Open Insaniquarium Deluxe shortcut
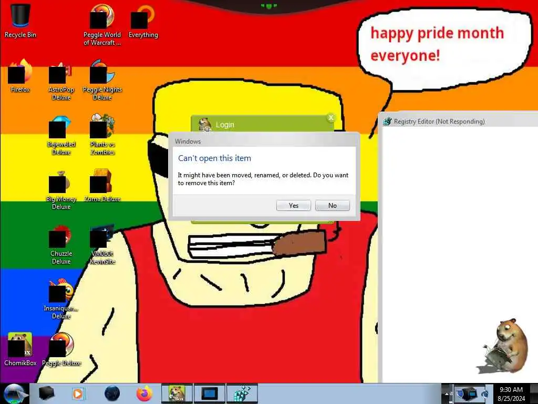This screenshot has width=538, height=404. 61,298
